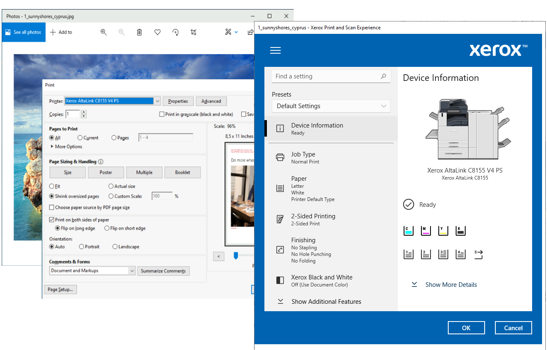
Task: Open the Comments & Forms dropdown
Action: click(x=132, y=271)
